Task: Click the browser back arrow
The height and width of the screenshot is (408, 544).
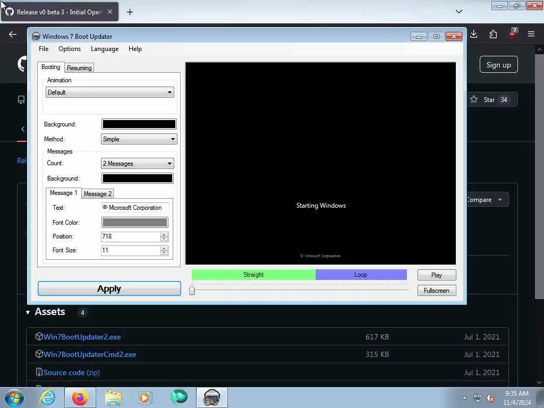Action: point(13,35)
